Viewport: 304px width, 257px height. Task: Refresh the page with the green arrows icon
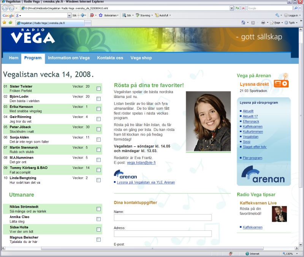(x=237, y=8)
